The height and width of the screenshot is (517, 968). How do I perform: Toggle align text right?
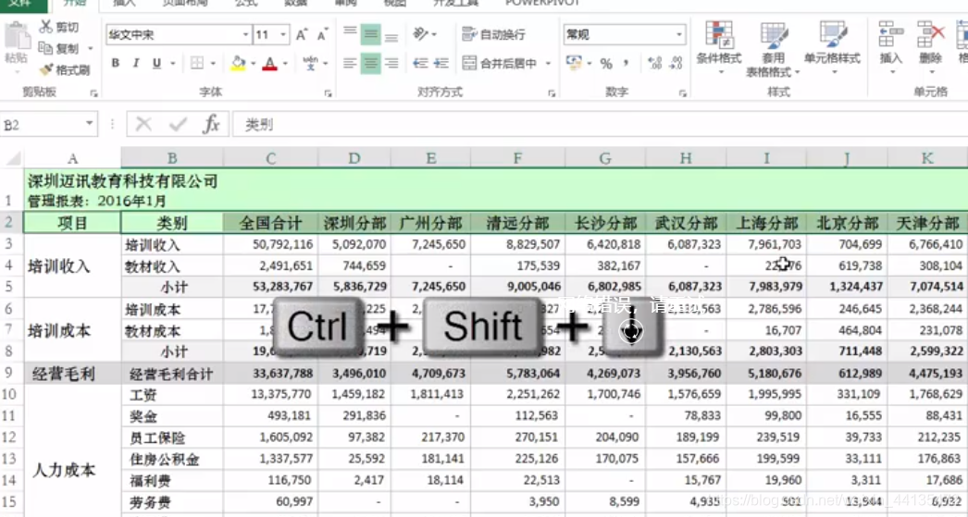[x=391, y=63]
